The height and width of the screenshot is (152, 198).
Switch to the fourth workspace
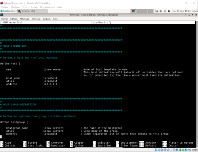click(150, 11)
